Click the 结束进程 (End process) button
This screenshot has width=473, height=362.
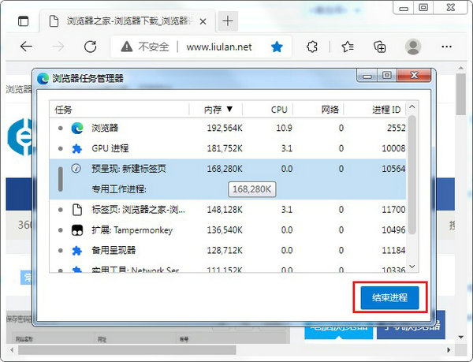pos(389,298)
